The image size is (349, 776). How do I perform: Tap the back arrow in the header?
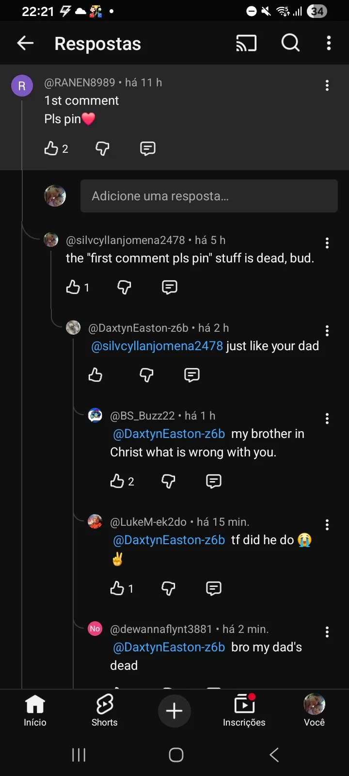[x=25, y=43]
